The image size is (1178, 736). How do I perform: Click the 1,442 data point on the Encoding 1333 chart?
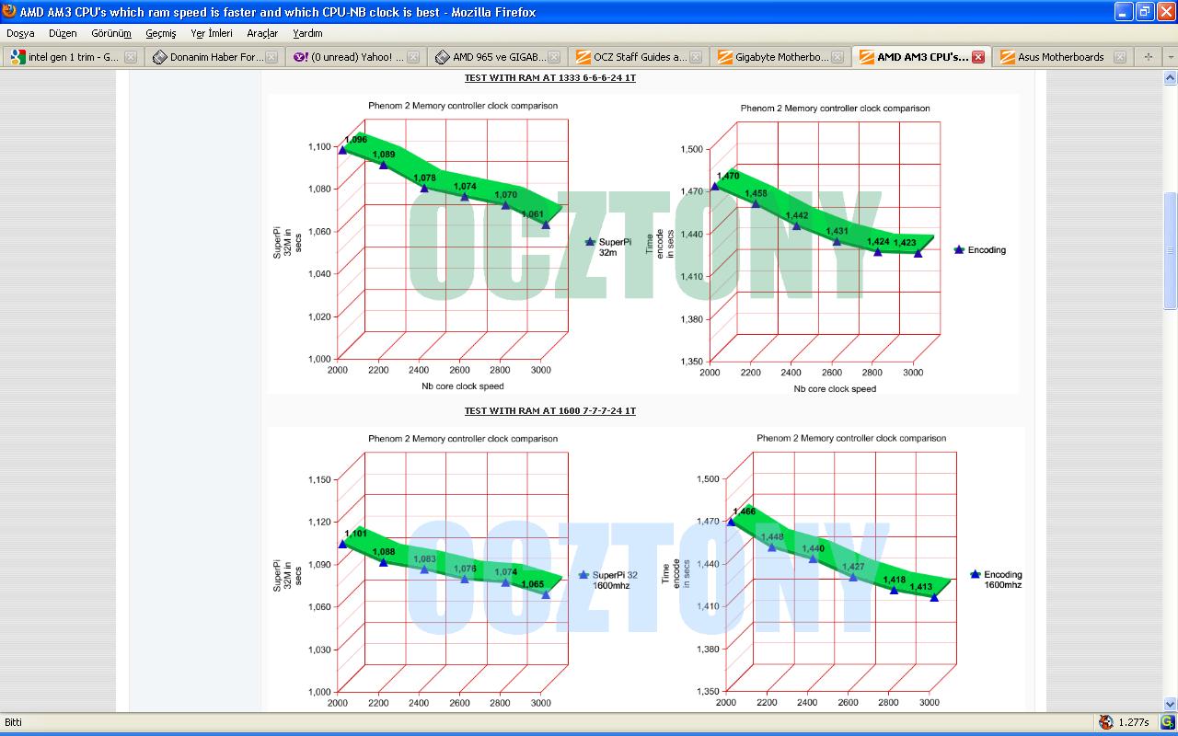click(x=796, y=225)
